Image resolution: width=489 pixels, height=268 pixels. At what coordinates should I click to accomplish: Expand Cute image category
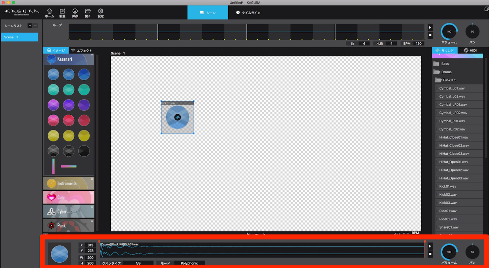[x=68, y=197]
